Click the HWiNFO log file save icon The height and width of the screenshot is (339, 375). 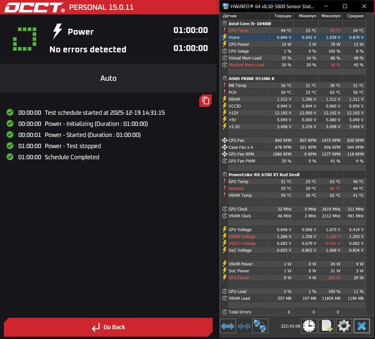(327, 326)
